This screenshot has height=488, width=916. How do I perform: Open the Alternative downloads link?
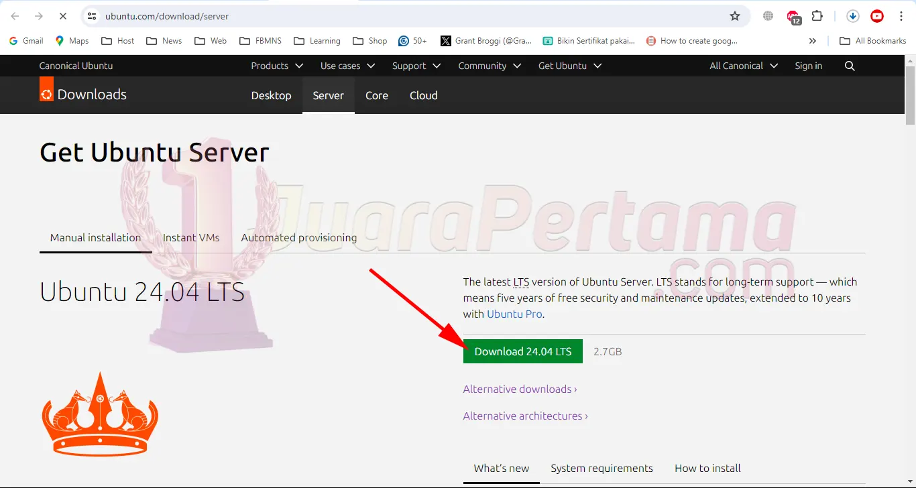click(520, 389)
